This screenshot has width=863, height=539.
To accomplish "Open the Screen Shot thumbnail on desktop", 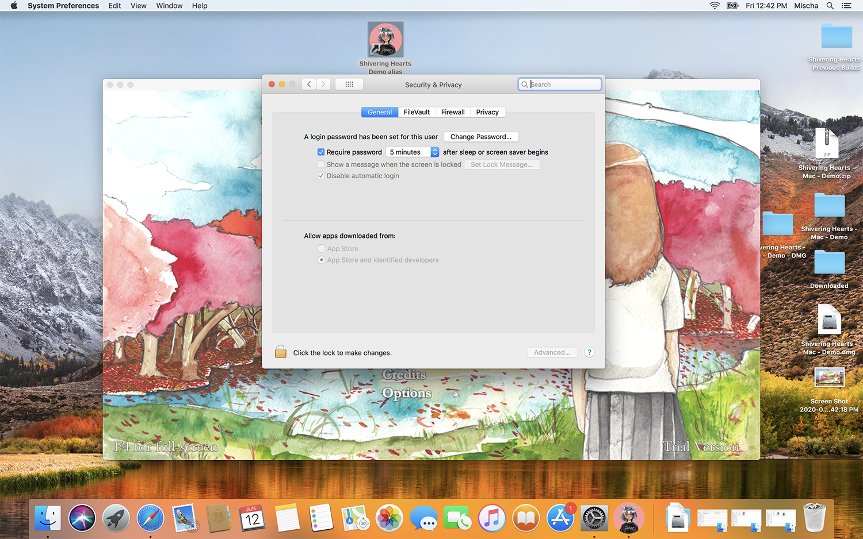I will pos(829,378).
